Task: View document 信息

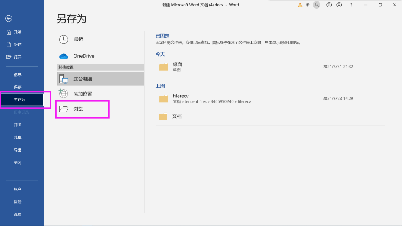Action: coord(17,75)
